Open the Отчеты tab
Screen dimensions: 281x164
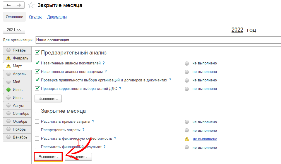(x=35, y=17)
